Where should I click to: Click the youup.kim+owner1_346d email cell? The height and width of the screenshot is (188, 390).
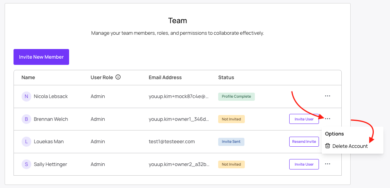point(179,119)
